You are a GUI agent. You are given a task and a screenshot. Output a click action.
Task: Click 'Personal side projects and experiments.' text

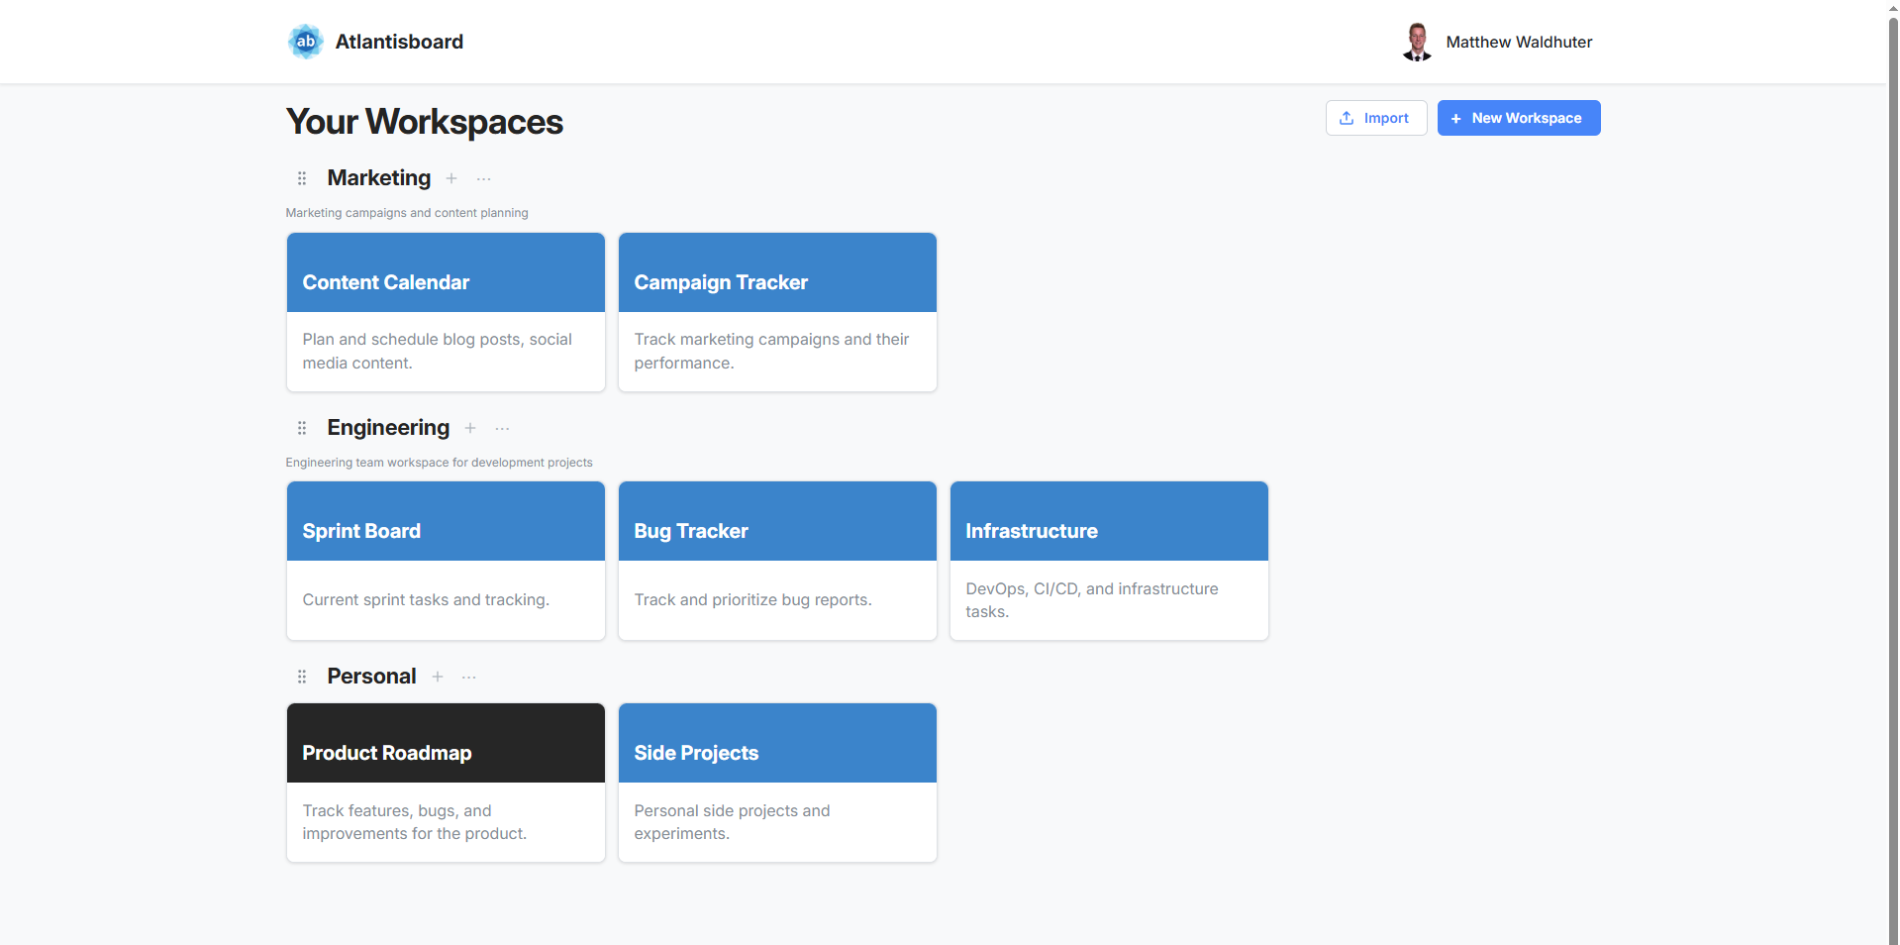tap(732, 822)
